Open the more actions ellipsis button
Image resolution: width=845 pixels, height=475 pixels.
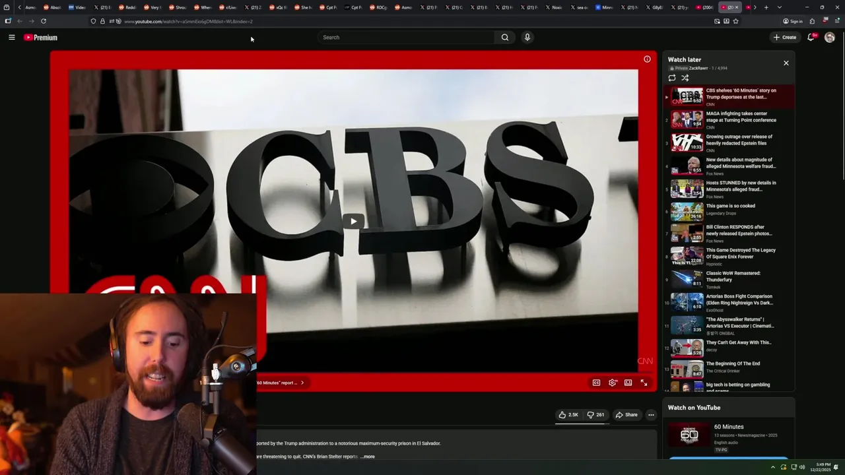tap(651, 415)
